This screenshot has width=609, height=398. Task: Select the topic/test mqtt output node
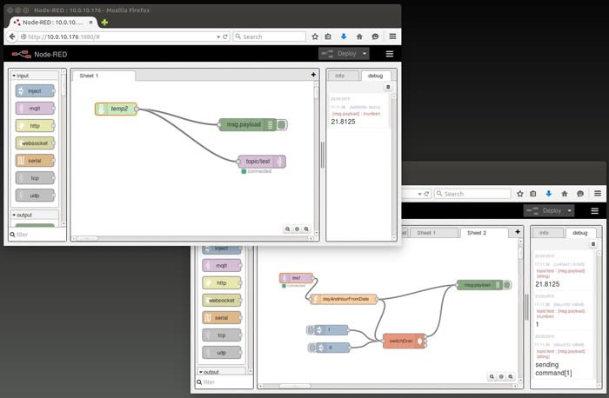pos(262,162)
